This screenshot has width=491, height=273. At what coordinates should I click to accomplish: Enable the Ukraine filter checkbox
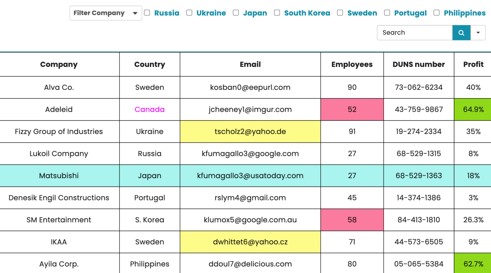pos(189,13)
